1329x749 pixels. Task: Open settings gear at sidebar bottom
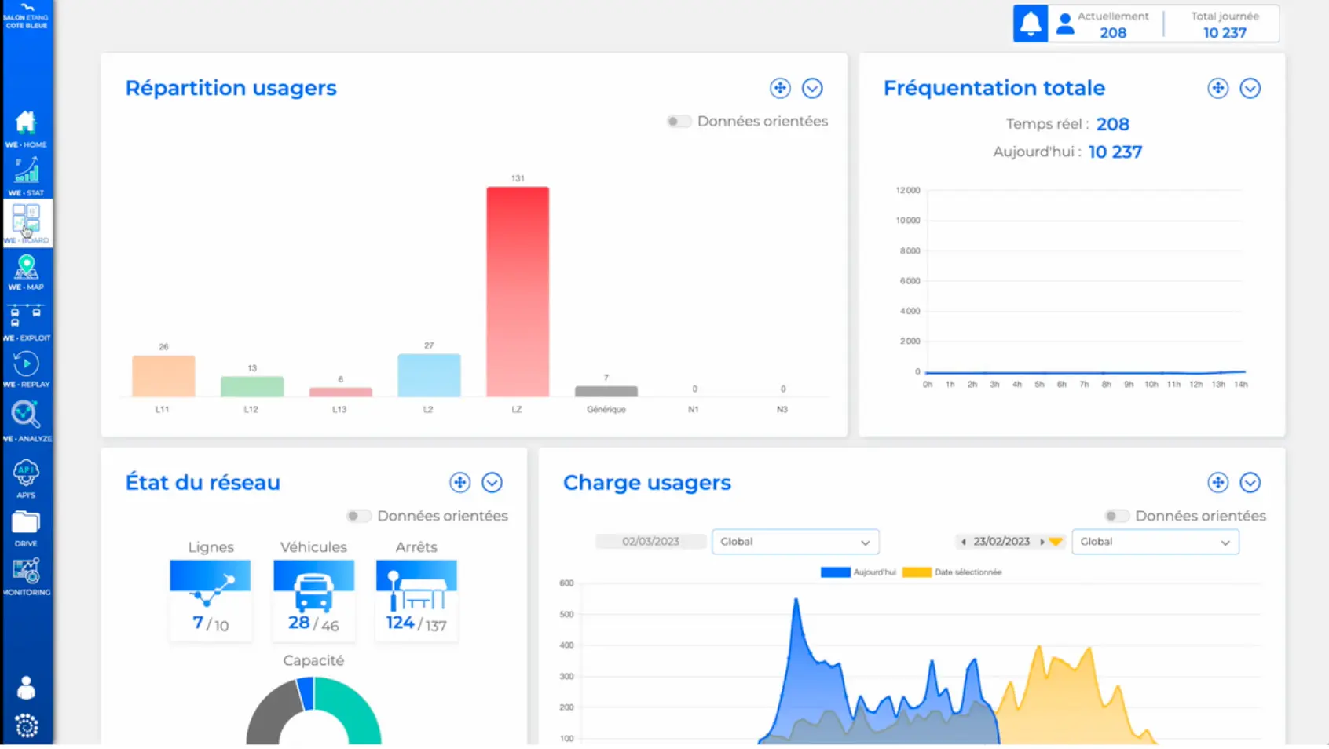pyautogui.click(x=26, y=725)
